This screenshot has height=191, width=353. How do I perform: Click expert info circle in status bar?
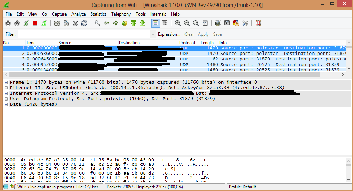pyautogui.click(x=6, y=187)
